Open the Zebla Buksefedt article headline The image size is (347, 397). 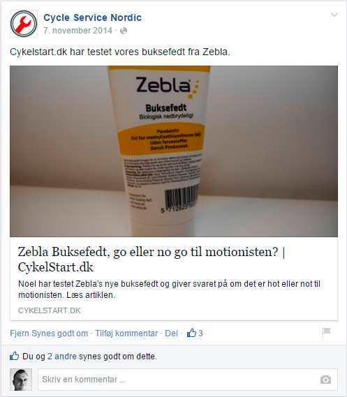(152, 260)
